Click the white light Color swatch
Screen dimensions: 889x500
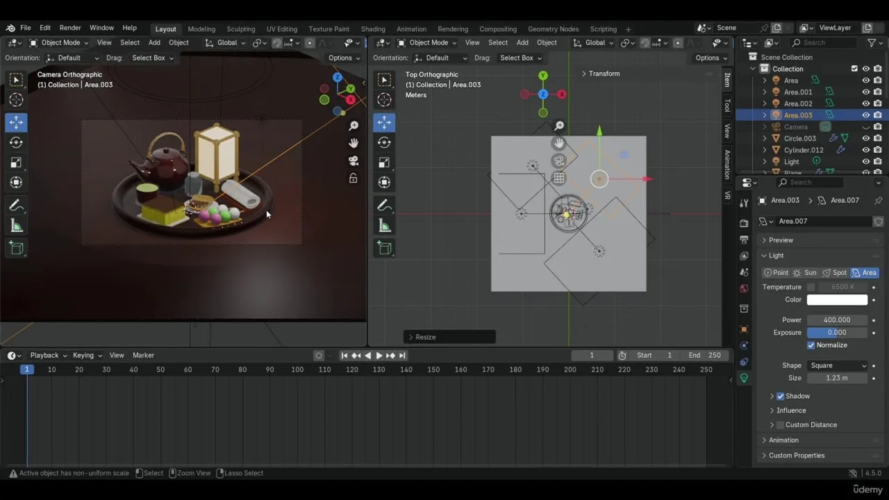(837, 300)
